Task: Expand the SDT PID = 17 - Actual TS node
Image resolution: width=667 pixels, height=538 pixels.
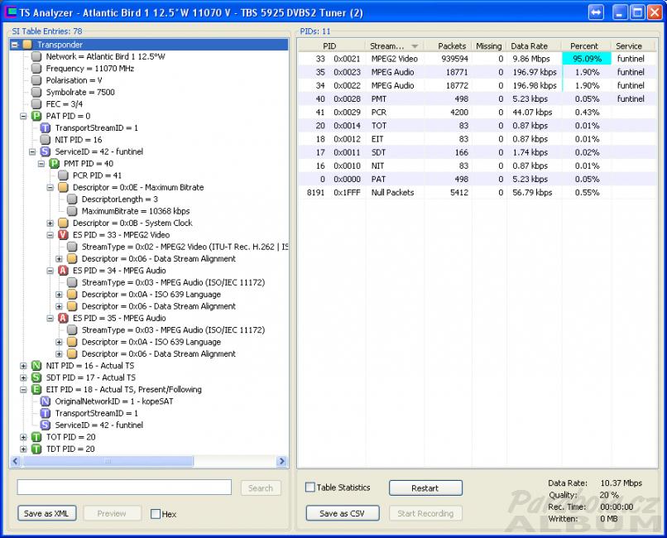Action: (x=23, y=377)
